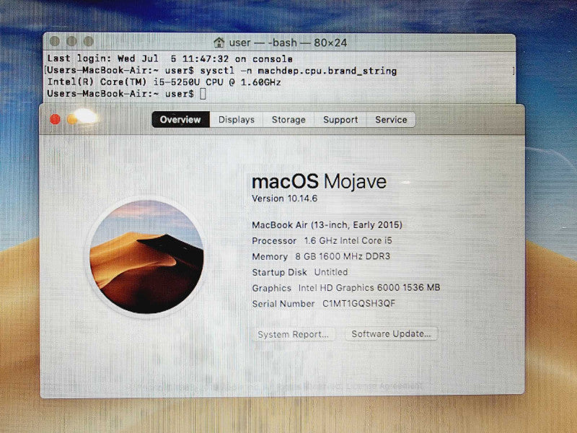This screenshot has height=433, width=577.
Task: Click the Version 10.14.6 text
Action: (x=284, y=198)
